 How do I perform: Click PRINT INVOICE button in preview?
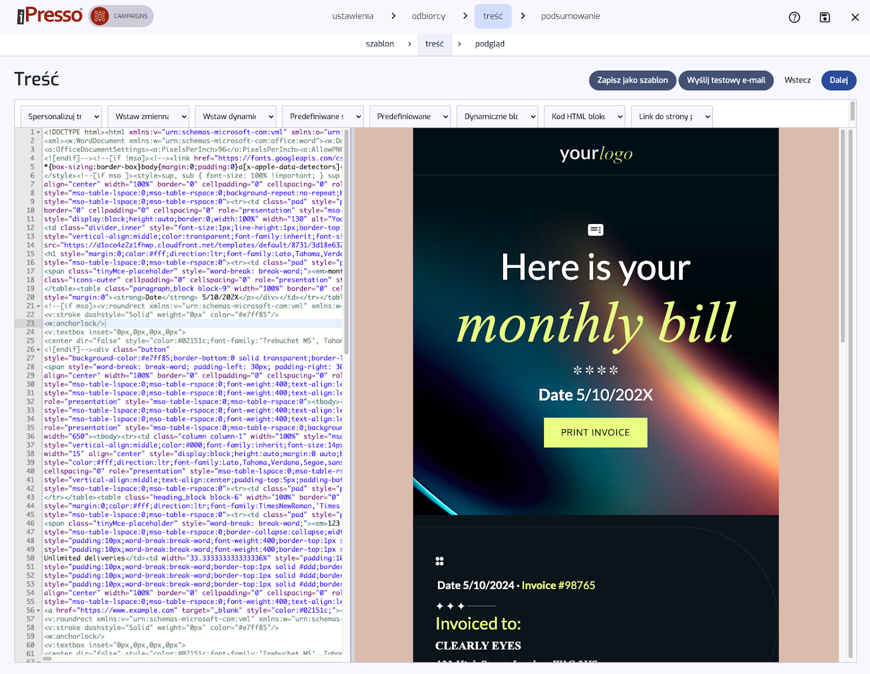click(x=595, y=433)
